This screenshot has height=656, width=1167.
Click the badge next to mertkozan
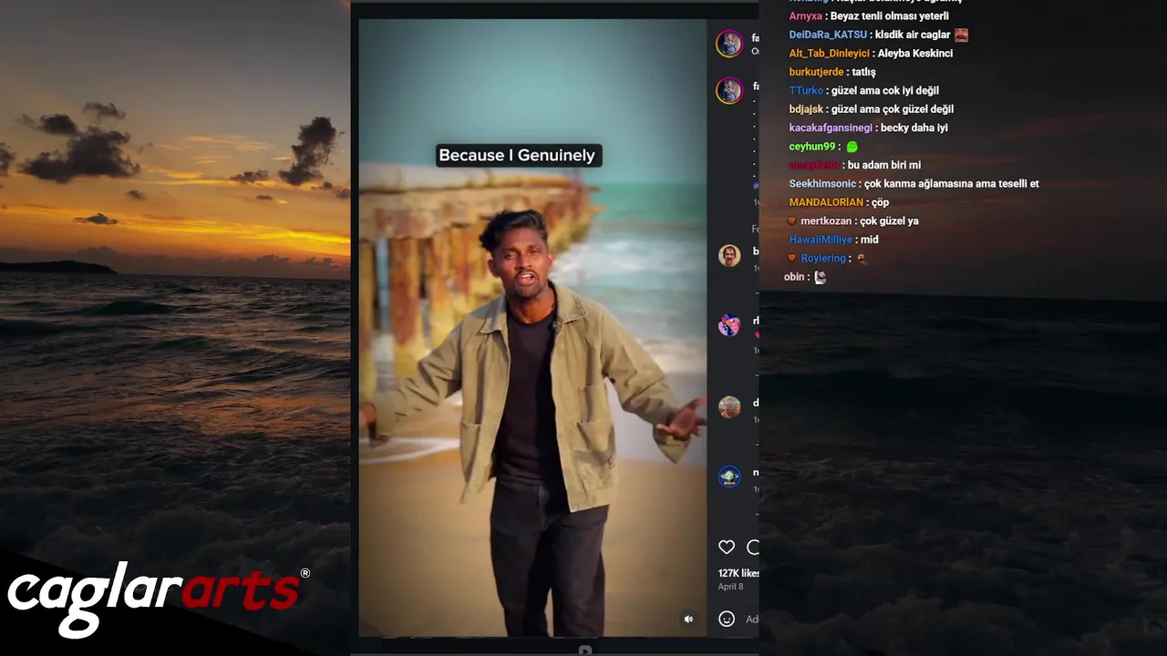(792, 220)
